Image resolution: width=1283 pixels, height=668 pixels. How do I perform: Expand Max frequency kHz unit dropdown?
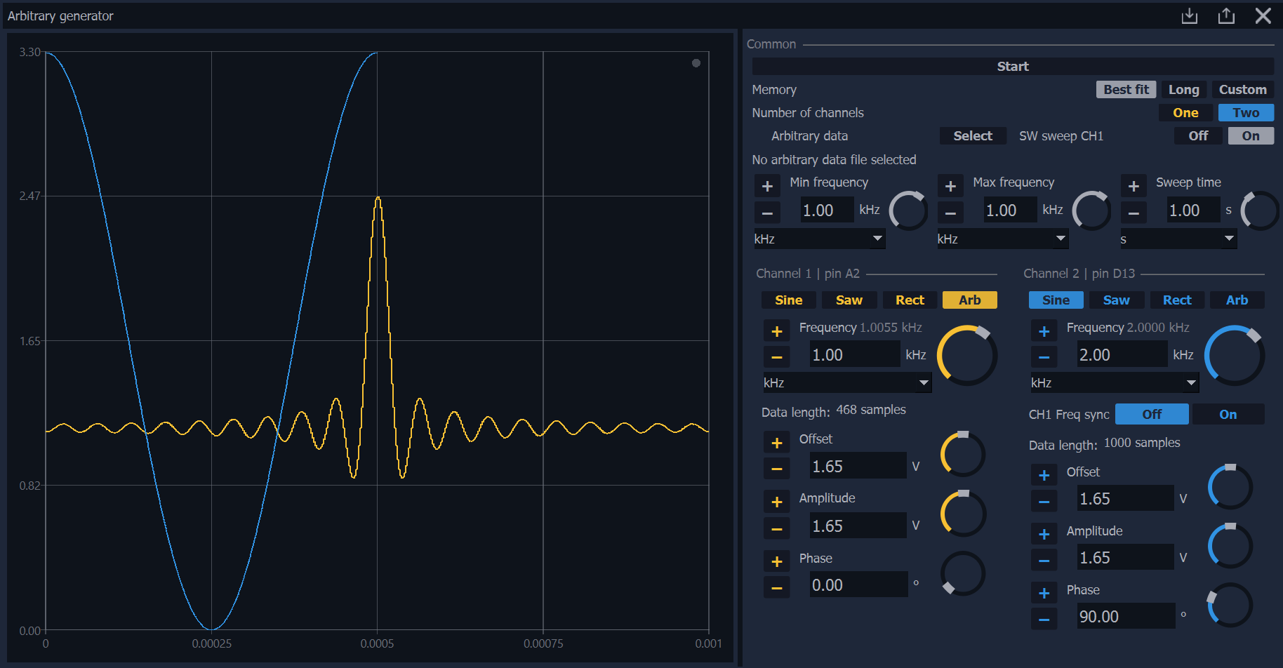click(1002, 239)
